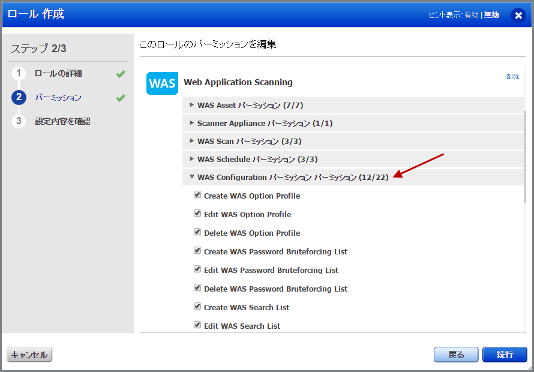Close the ロール 作成 dialog
The height and width of the screenshot is (372, 534).
pos(518,16)
